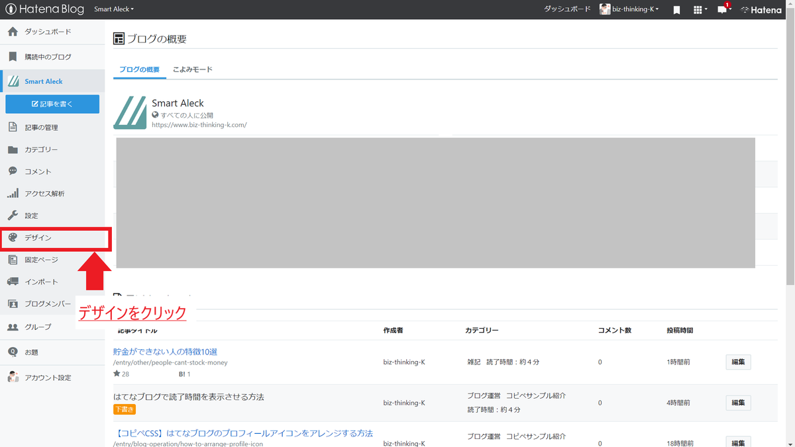Switch to こよみモード tab
This screenshot has height=447, width=795.
(192, 69)
